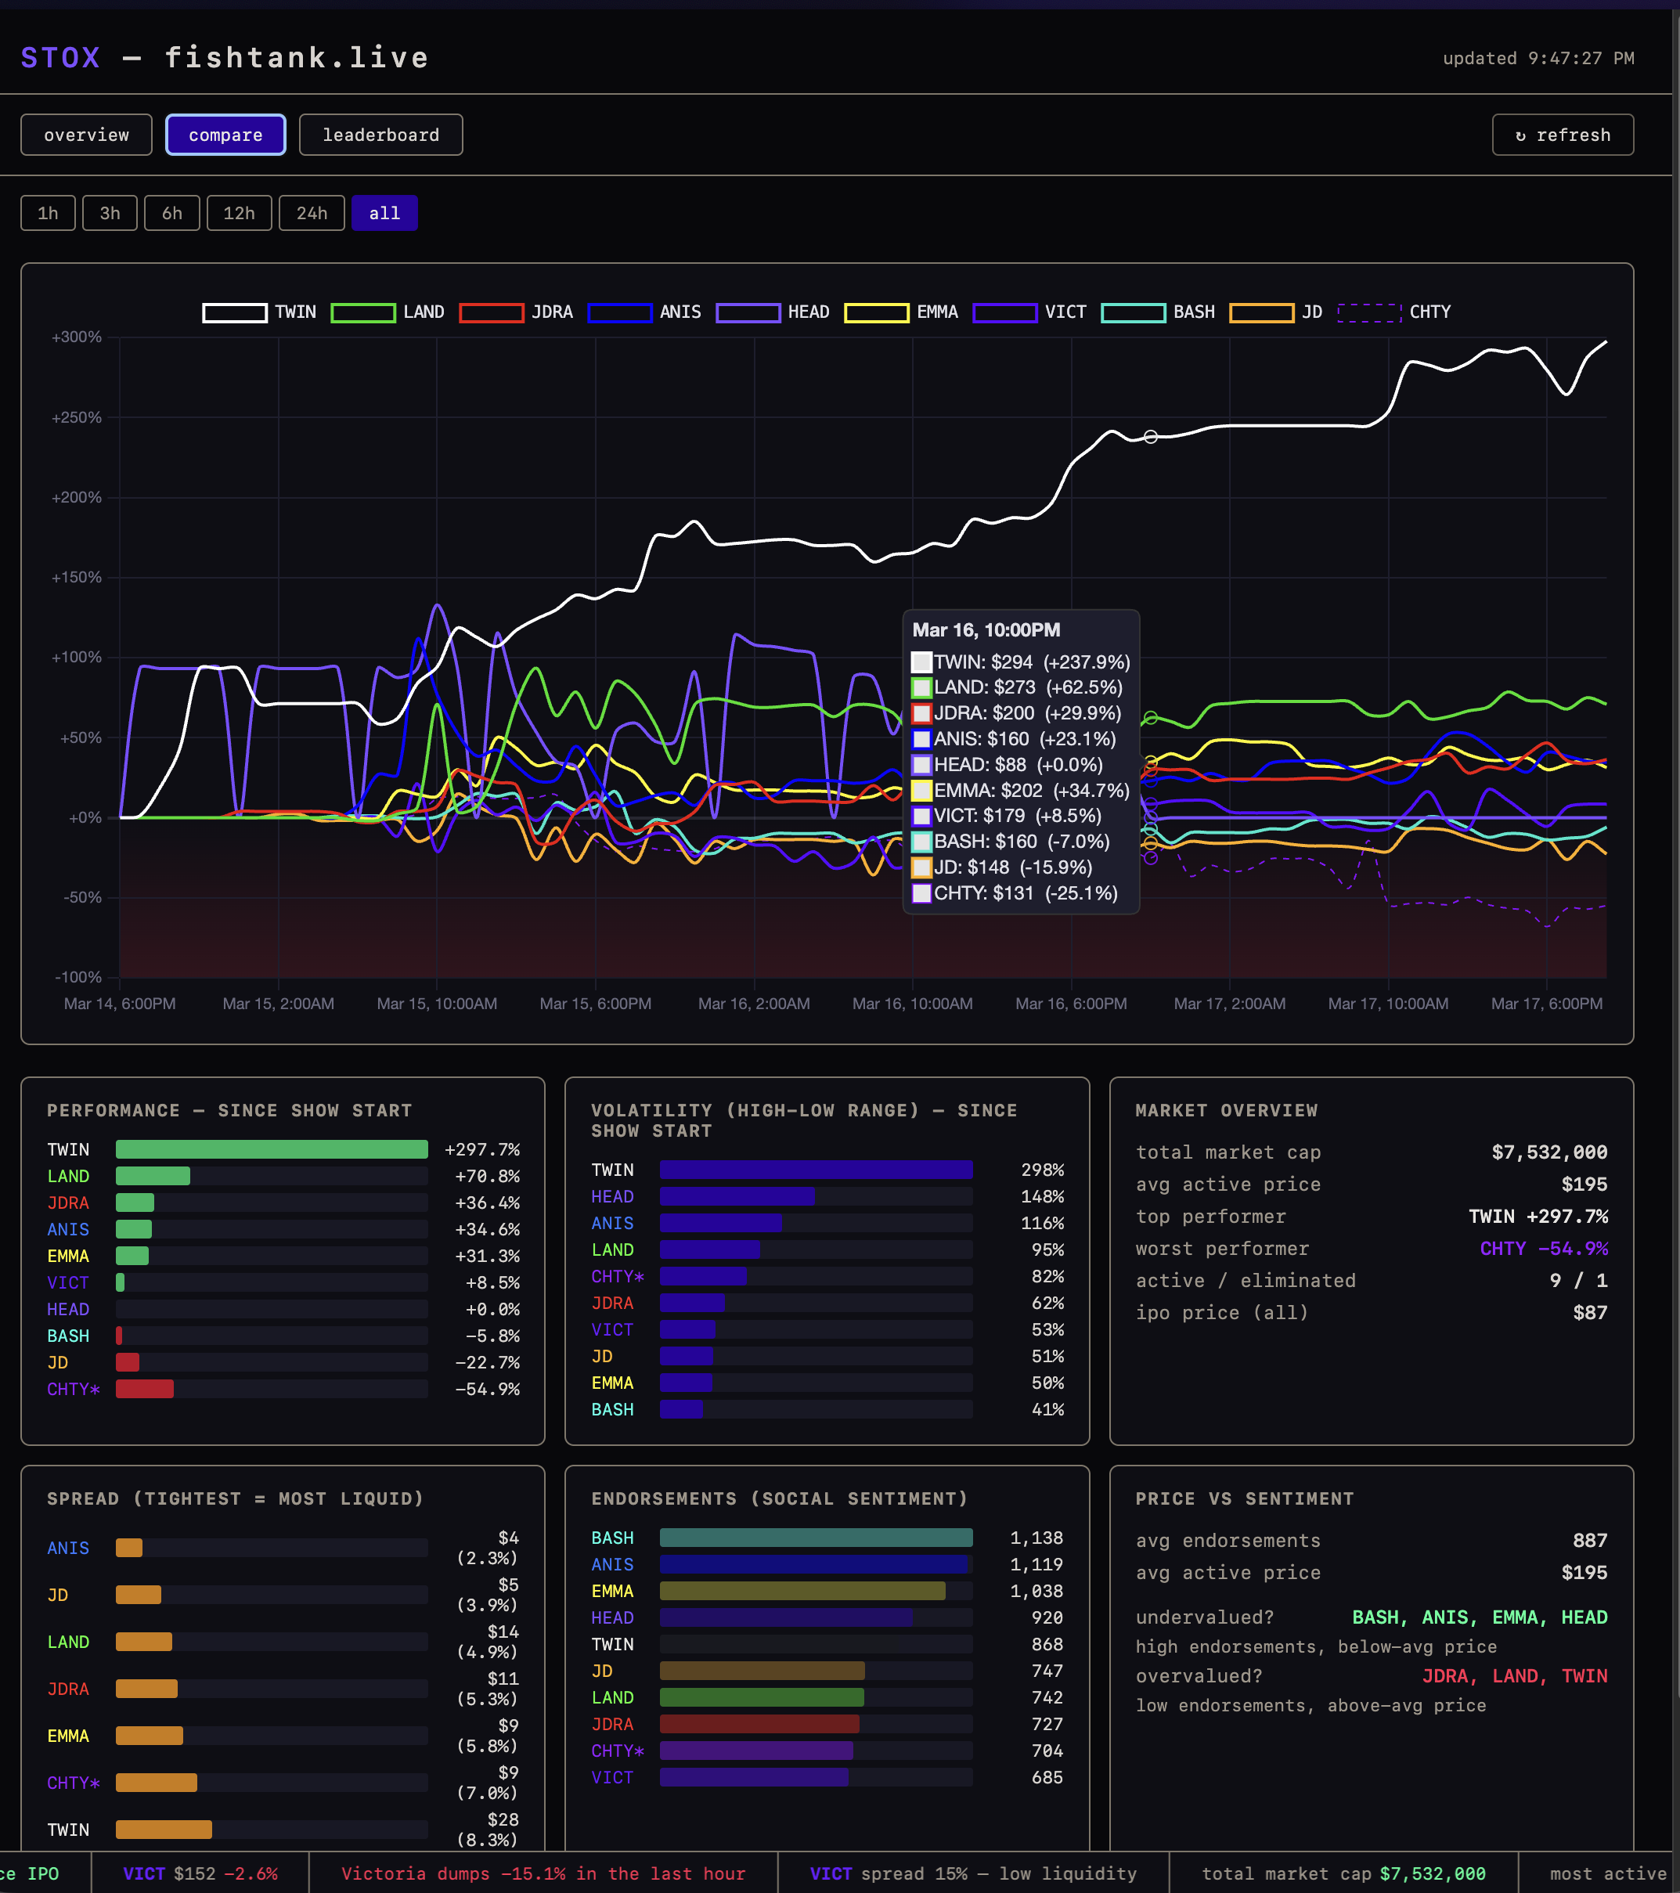Select the 24h range filter
The image size is (1680, 1893).
pyautogui.click(x=311, y=213)
